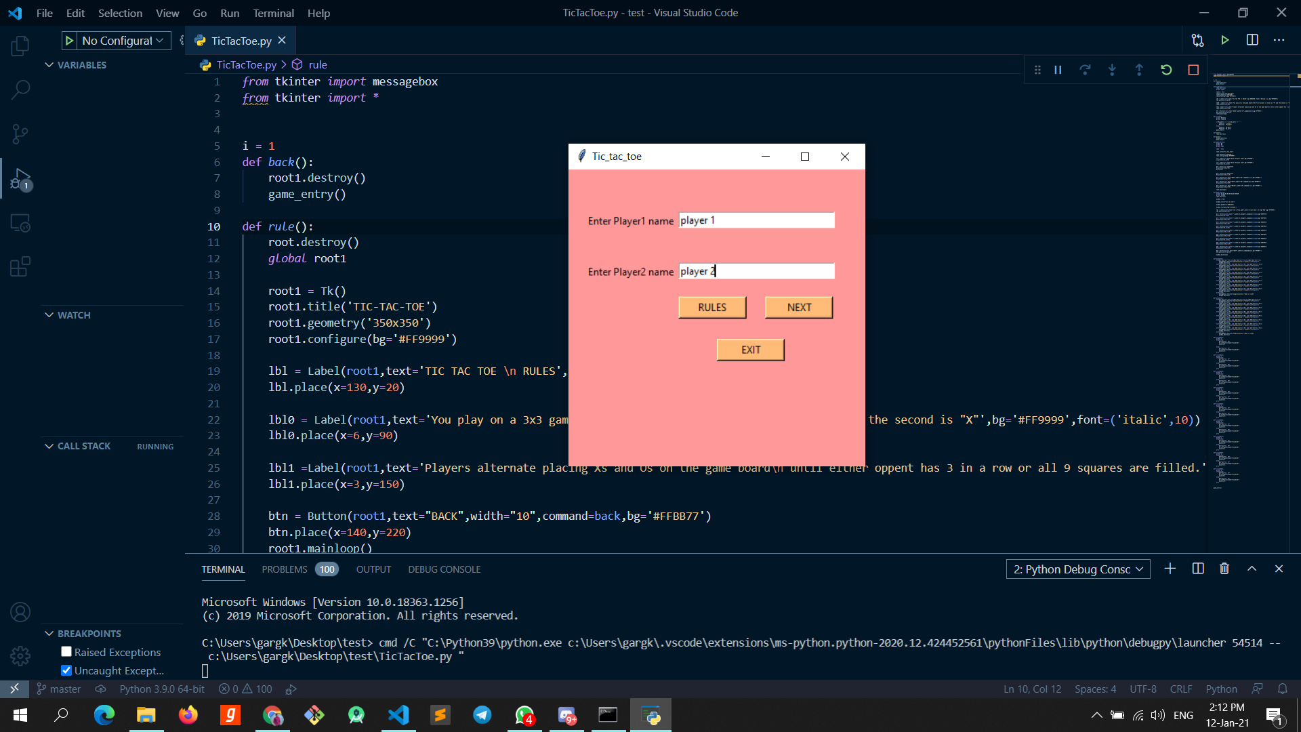Split the editor right

tap(1252, 40)
